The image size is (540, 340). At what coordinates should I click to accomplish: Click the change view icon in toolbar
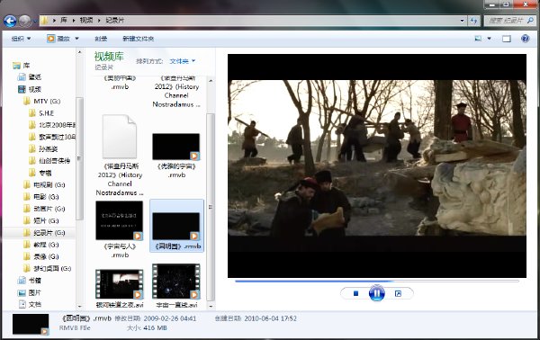pos(478,39)
